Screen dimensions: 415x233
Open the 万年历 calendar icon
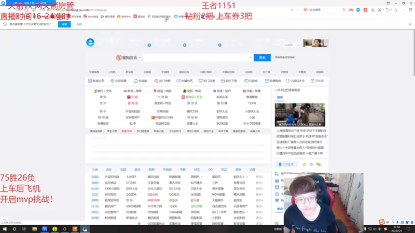coord(317,81)
